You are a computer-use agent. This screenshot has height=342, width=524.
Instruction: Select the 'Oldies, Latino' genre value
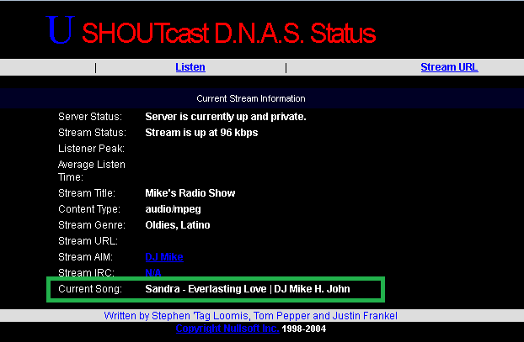(x=178, y=225)
